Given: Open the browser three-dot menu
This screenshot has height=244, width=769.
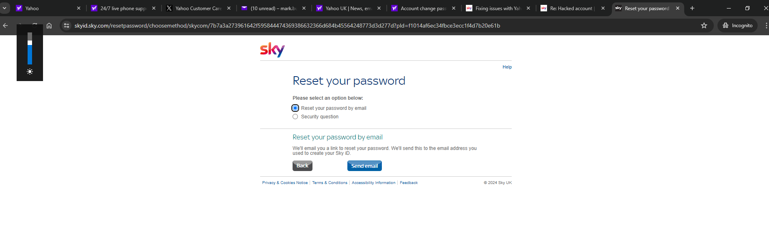Looking at the screenshot, I should tap(766, 25).
